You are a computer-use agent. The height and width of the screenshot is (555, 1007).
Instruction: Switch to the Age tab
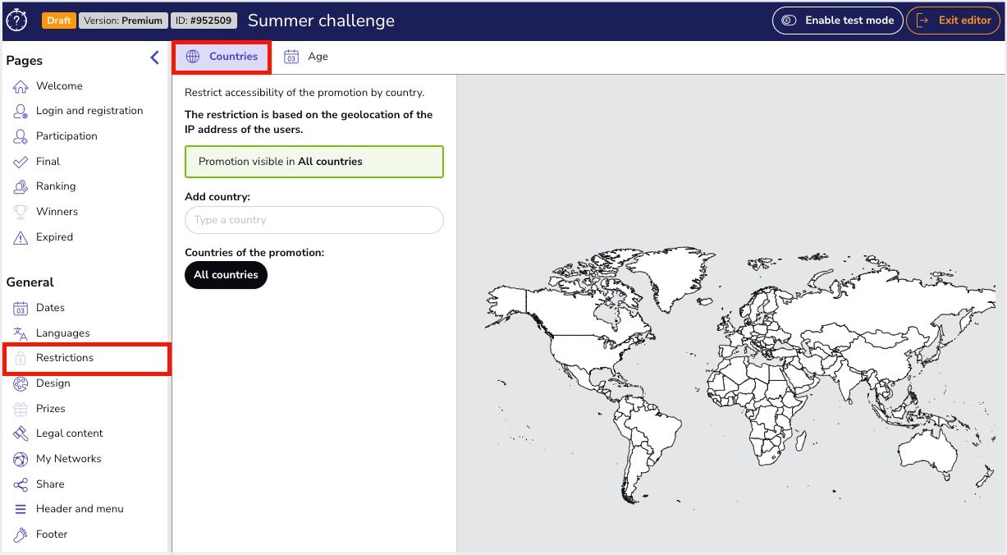pyautogui.click(x=306, y=57)
